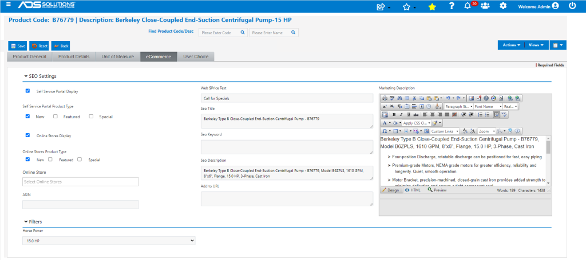586x260 pixels.
Task: Toggle Self Service Portal Display checkbox
Action: [x=27, y=91]
